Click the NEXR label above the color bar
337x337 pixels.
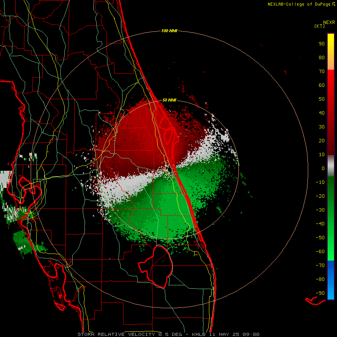click(x=329, y=22)
